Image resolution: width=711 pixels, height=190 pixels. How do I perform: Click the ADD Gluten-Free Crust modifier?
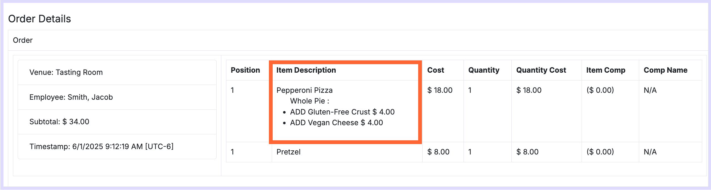pos(342,112)
